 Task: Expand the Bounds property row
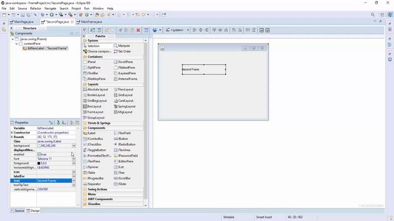point(12,137)
